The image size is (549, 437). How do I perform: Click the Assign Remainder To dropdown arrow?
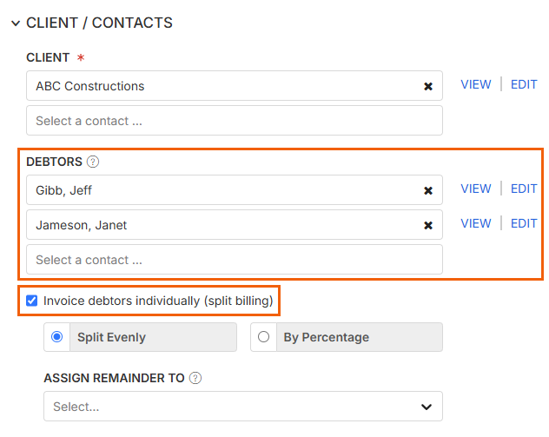pos(427,407)
